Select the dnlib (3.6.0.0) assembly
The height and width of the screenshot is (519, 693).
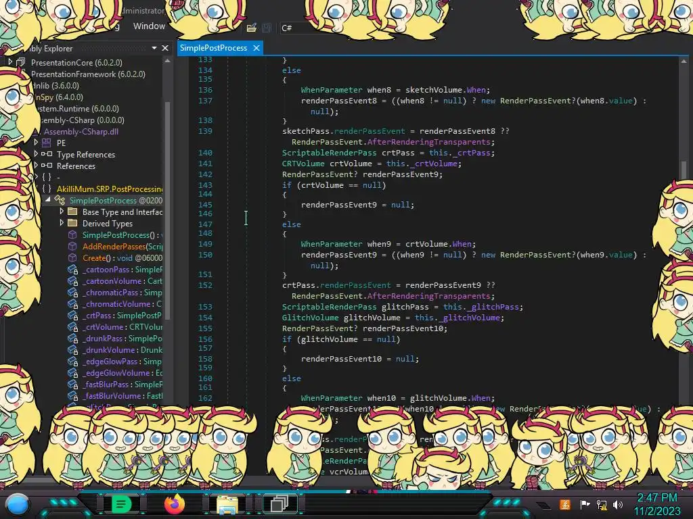click(55, 86)
